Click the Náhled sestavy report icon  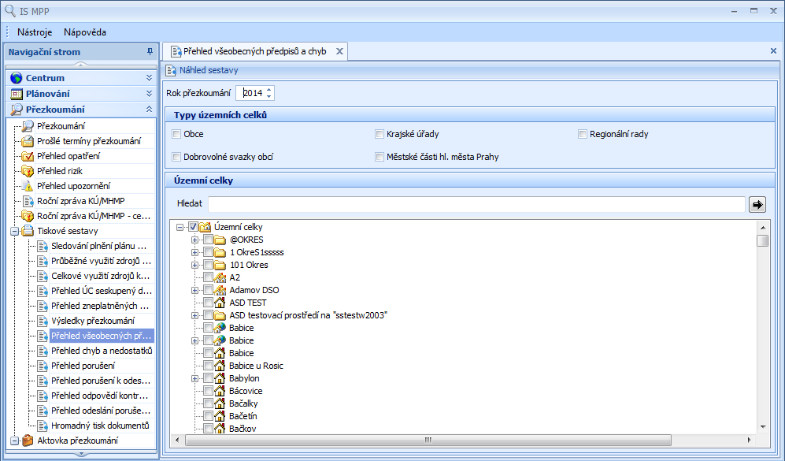coord(171,71)
